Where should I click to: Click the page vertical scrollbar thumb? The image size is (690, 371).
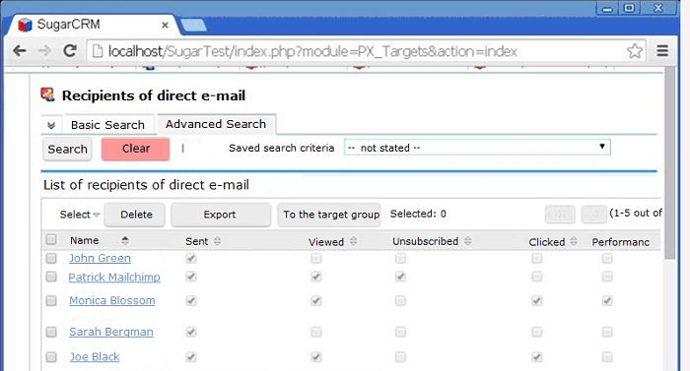click(x=669, y=162)
